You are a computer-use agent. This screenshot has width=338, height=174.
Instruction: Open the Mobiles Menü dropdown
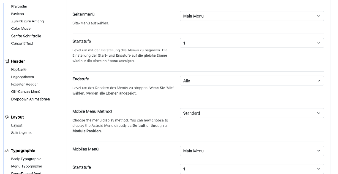[252, 151]
